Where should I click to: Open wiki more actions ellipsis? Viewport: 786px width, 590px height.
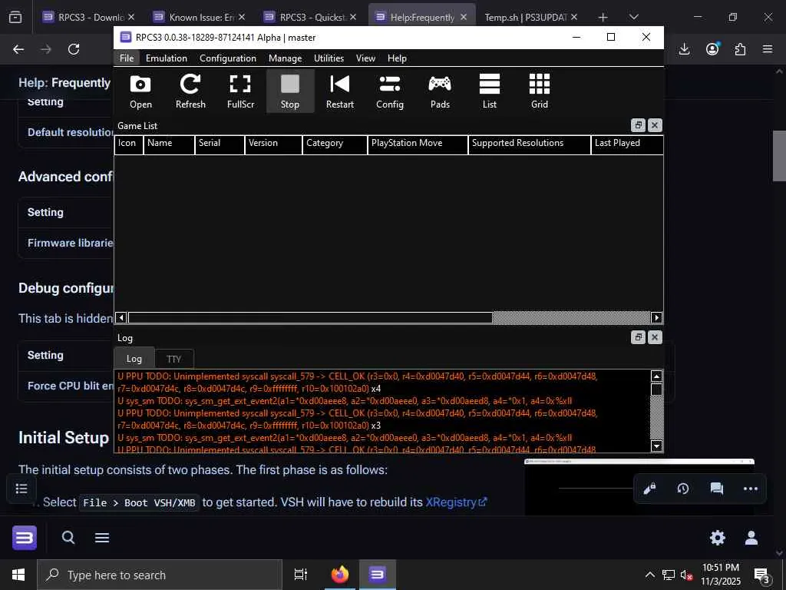751,489
